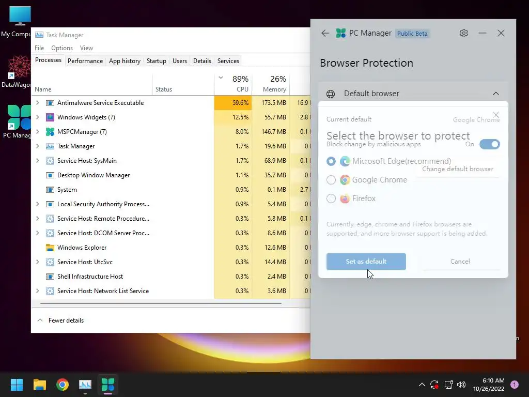
Task: Switch to the Details tab
Action: click(202, 61)
